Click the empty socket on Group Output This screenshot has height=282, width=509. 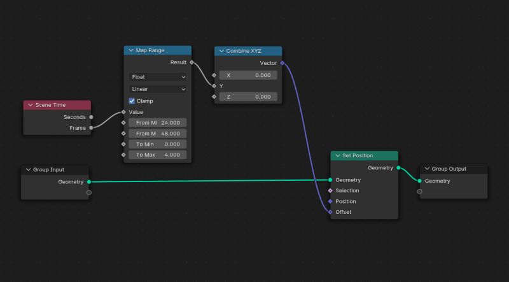[x=419, y=192]
